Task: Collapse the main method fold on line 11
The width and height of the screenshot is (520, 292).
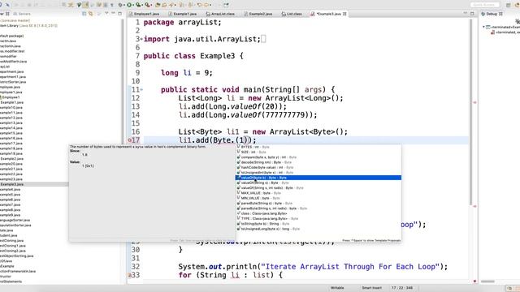Action: click(141, 89)
